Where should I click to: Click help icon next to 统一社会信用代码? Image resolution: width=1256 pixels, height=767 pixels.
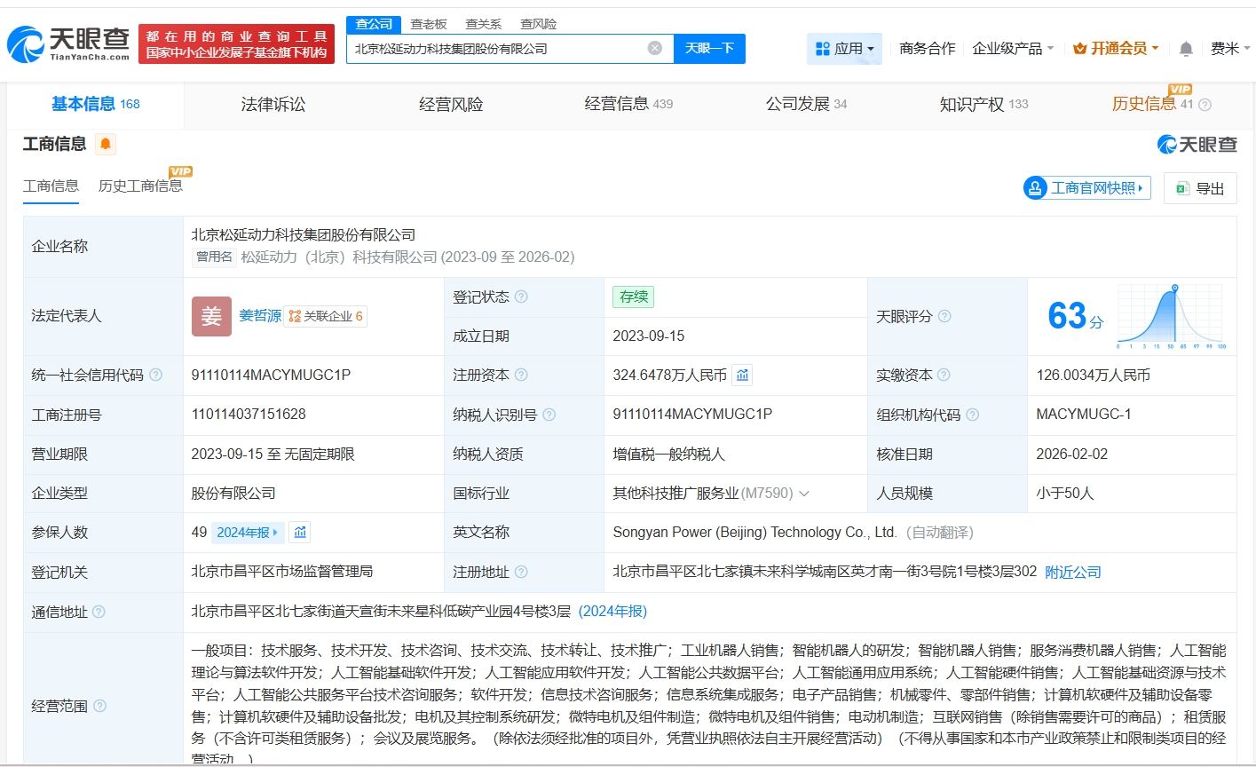click(156, 376)
